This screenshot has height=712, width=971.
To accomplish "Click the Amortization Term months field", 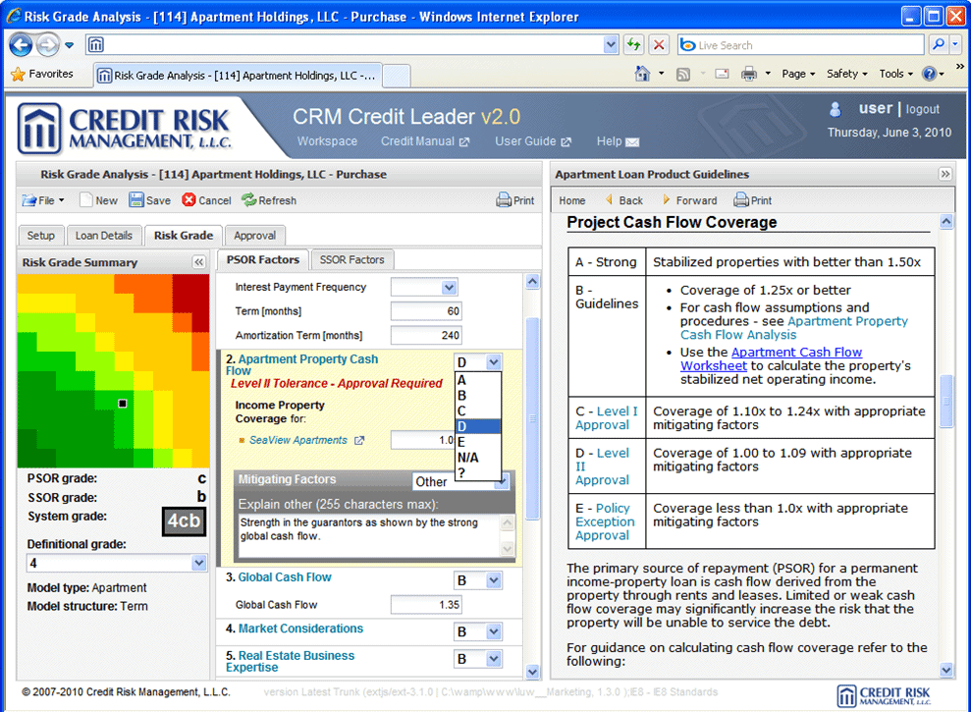I will (426, 335).
